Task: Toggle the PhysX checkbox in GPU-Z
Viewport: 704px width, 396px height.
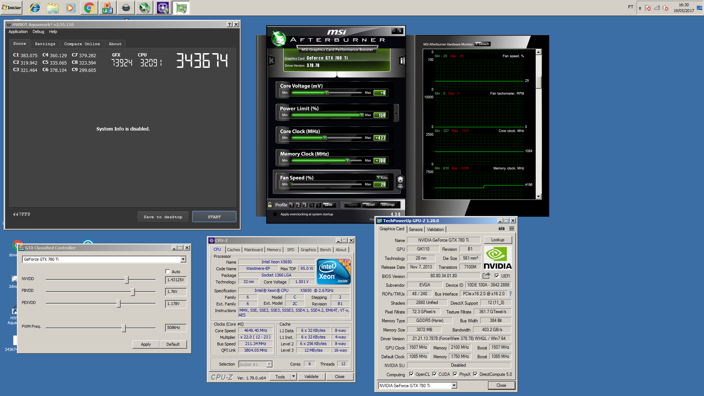Action: 455,374
